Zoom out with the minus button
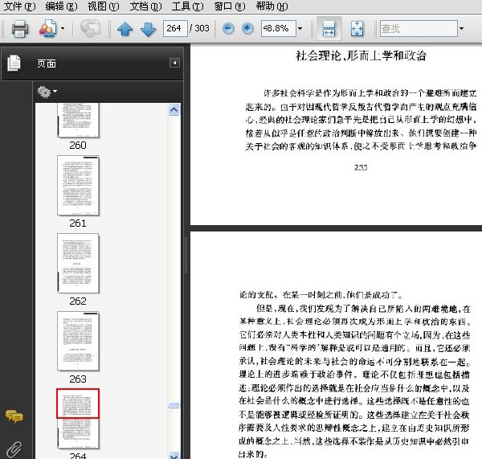 tap(228, 29)
